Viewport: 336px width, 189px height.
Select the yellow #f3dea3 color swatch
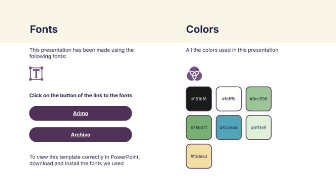[198, 156]
